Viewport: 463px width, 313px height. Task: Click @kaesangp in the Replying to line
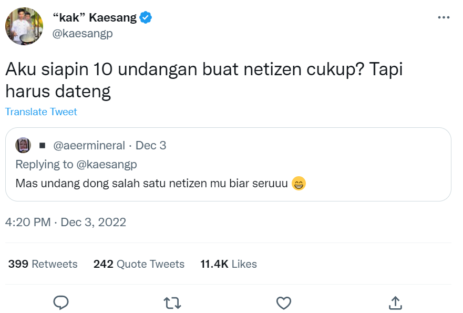click(x=107, y=165)
